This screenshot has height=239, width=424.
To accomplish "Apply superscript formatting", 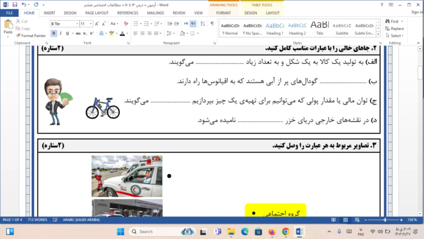I will point(91,33).
